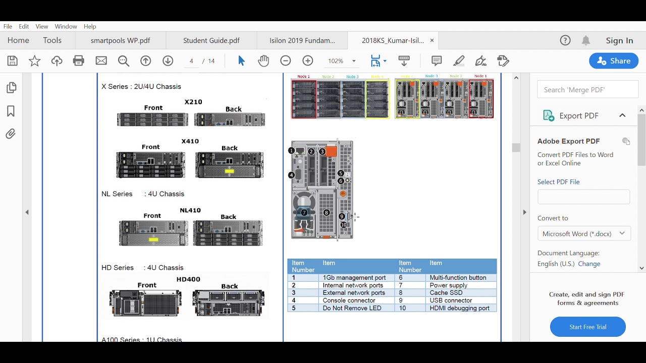Image resolution: width=646 pixels, height=363 pixels.
Task: Click the scrolling mode icon
Action: coord(404,61)
